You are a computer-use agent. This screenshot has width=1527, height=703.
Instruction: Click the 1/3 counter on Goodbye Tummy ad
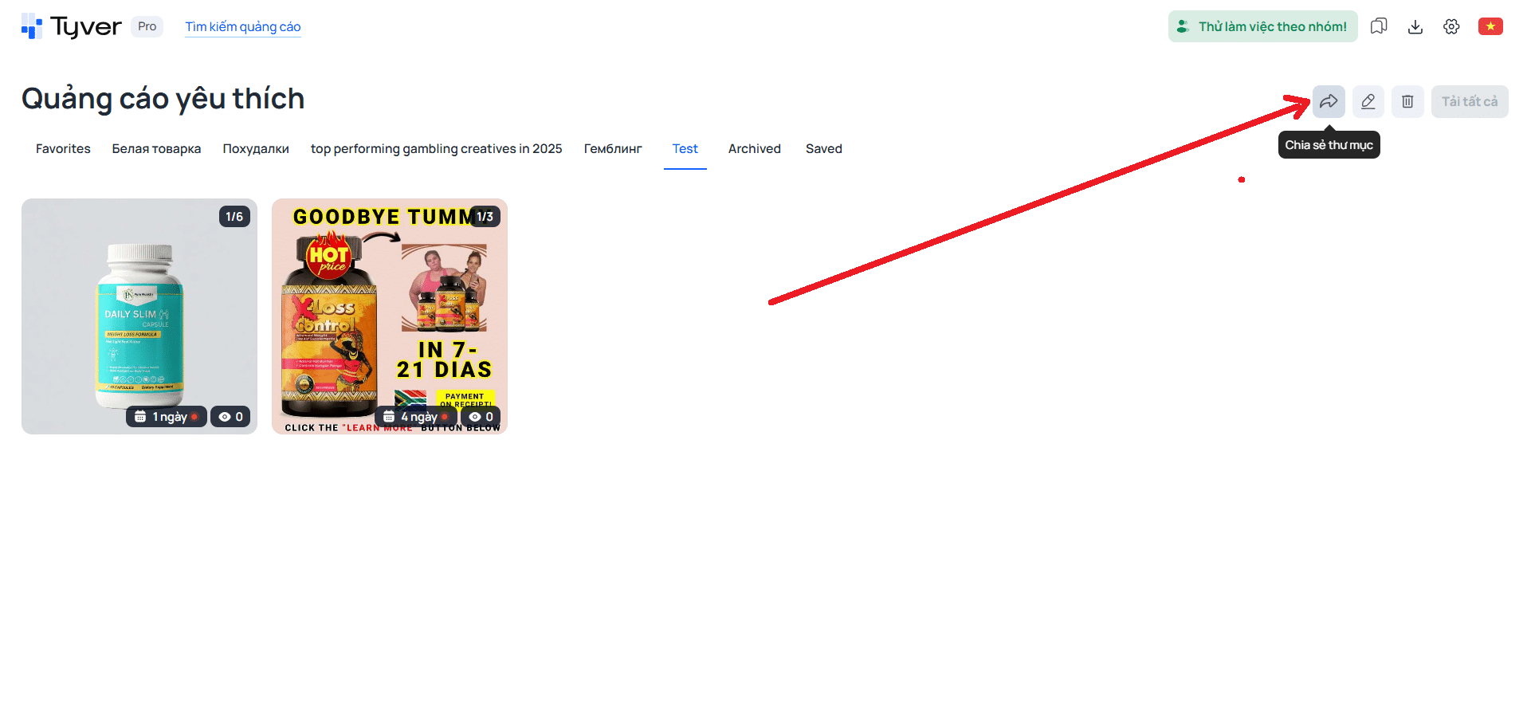[x=485, y=217]
